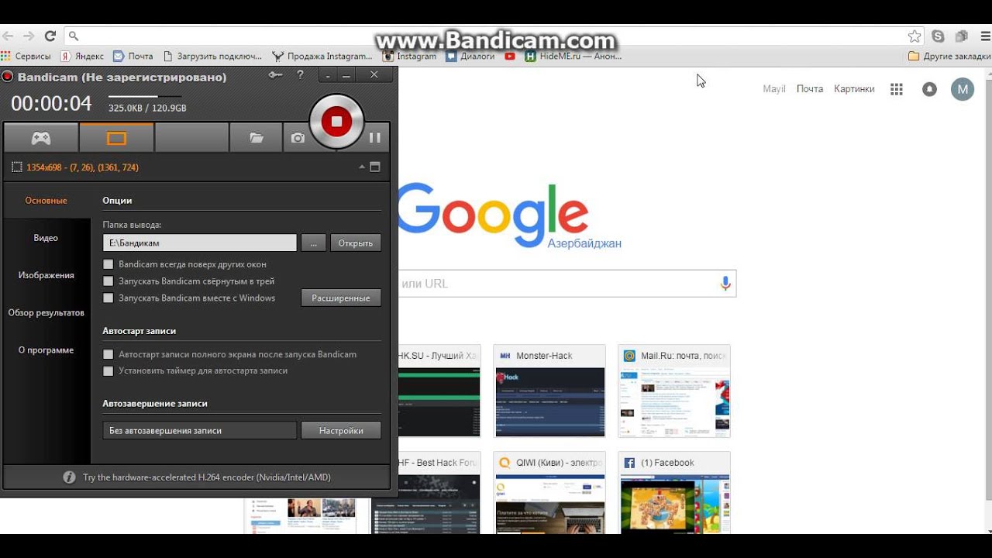This screenshot has height=558, width=992.
Task: Go back in Chrome
Action: (x=8, y=36)
